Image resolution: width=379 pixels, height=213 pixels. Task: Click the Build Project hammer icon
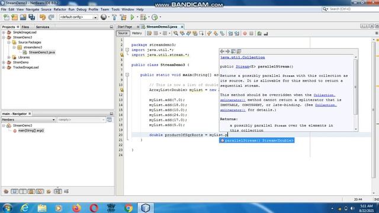tap(114, 17)
